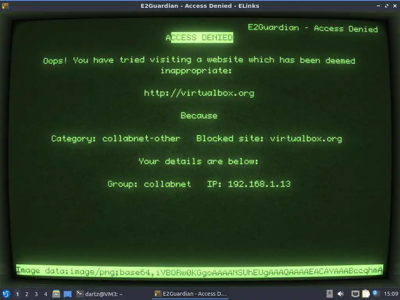Viewport: 400px width, 300px height.
Task: Click the update notification tray icon
Action: [x=375, y=293]
